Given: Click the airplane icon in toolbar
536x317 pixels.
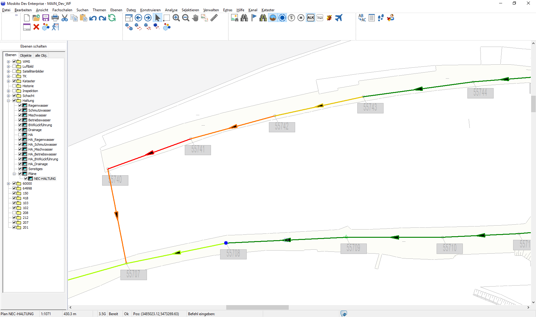Looking at the screenshot, I should pyautogui.click(x=339, y=18).
